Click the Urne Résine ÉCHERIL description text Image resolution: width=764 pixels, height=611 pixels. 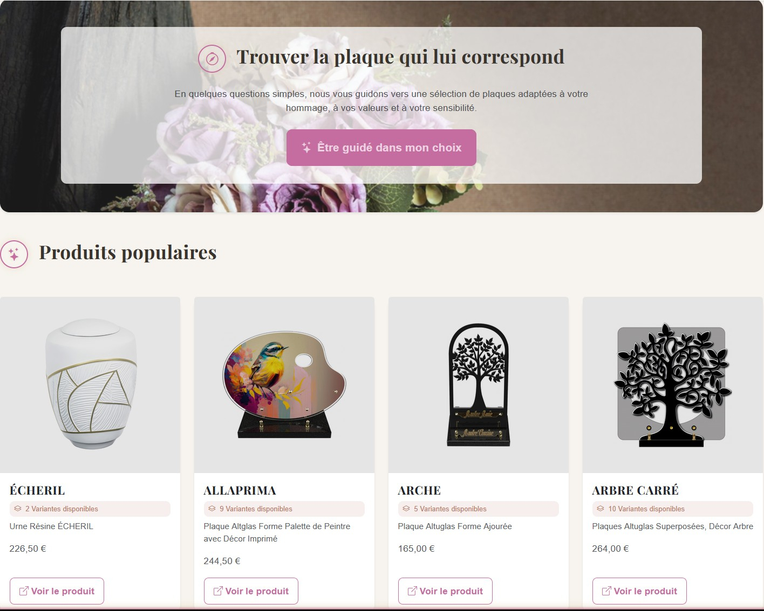coord(51,526)
